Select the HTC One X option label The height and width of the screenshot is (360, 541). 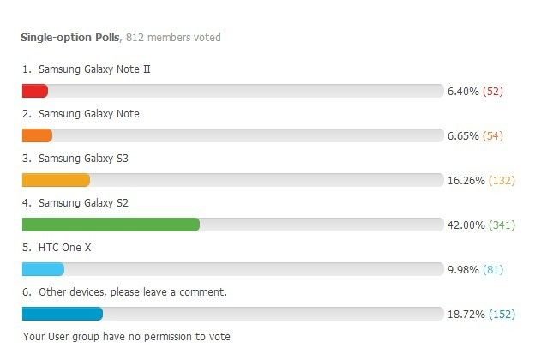tap(65, 247)
